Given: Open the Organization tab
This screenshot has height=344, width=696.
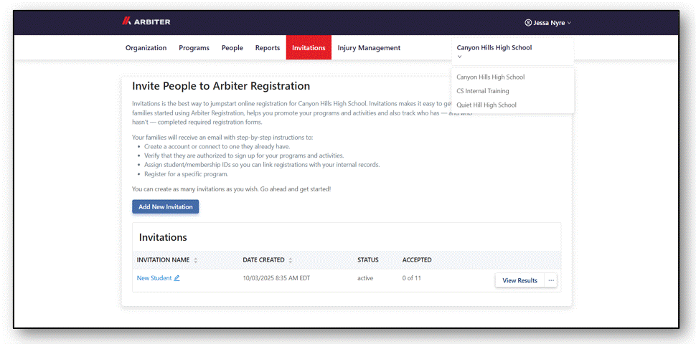Looking at the screenshot, I should 146,48.
